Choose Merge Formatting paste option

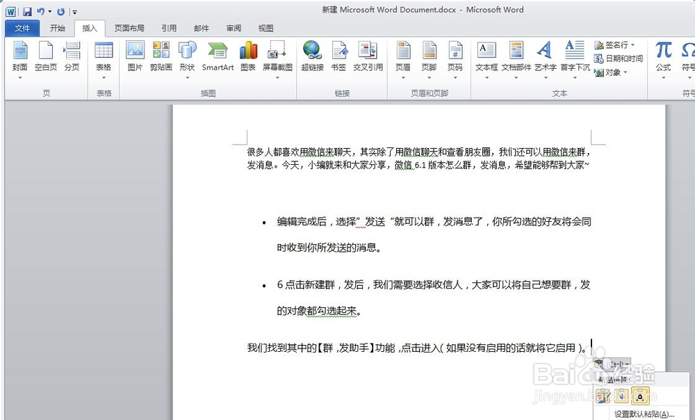point(621,396)
